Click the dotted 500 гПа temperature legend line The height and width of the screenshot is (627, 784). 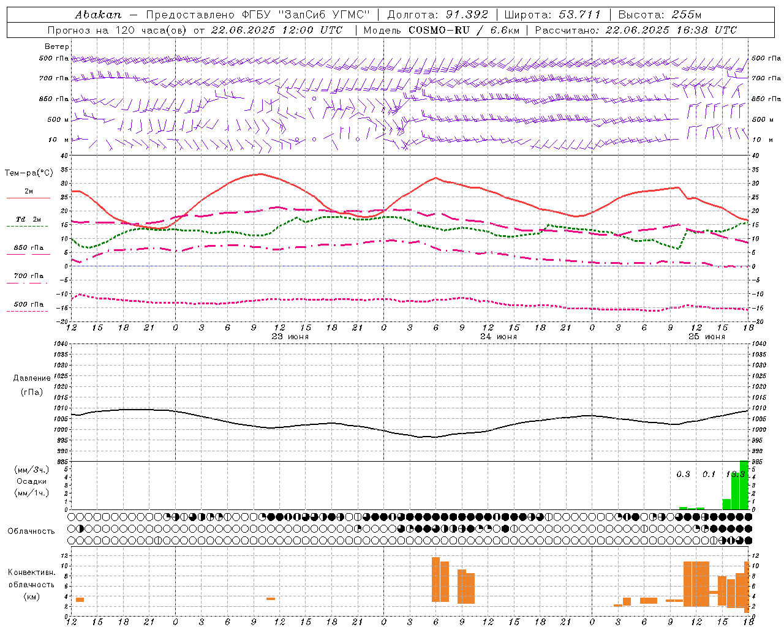point(27,312)
